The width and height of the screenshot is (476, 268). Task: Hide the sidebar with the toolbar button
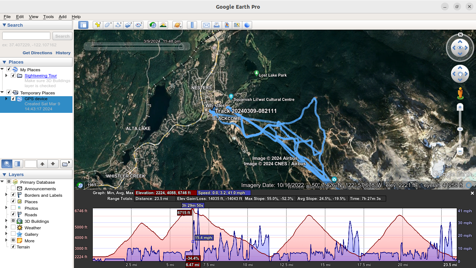click(x=83, y=25)
